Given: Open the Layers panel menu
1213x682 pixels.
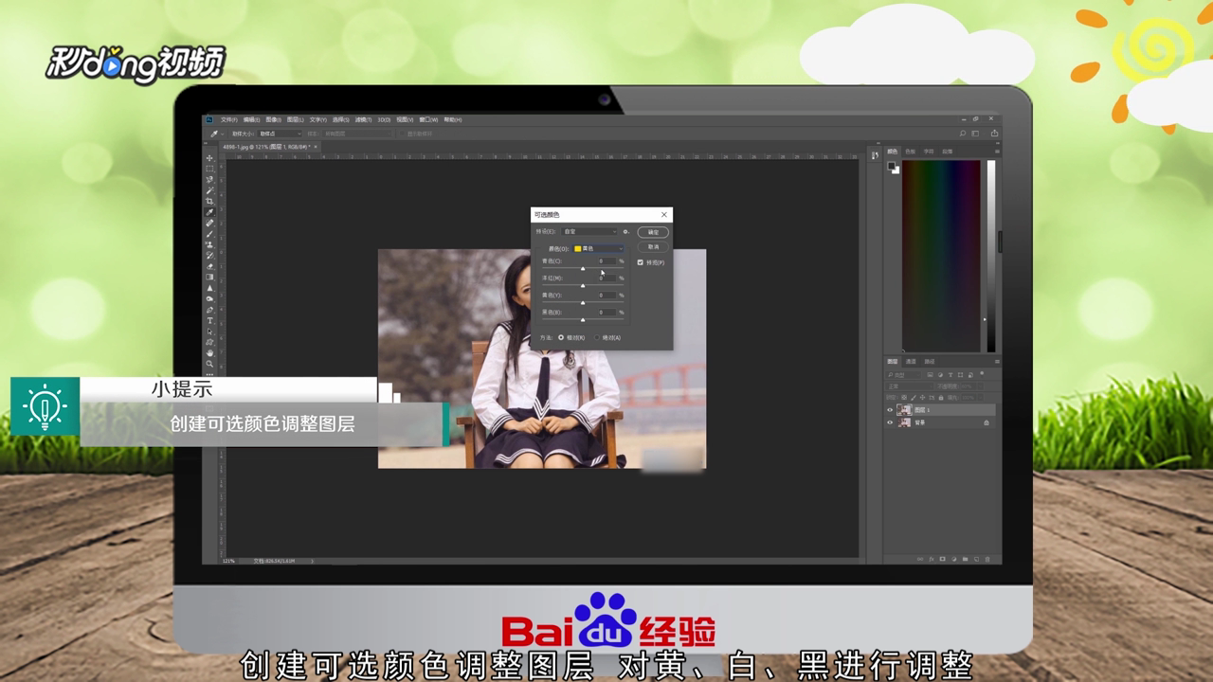Looking at the screenshot, I should click(x=997, y=362).
